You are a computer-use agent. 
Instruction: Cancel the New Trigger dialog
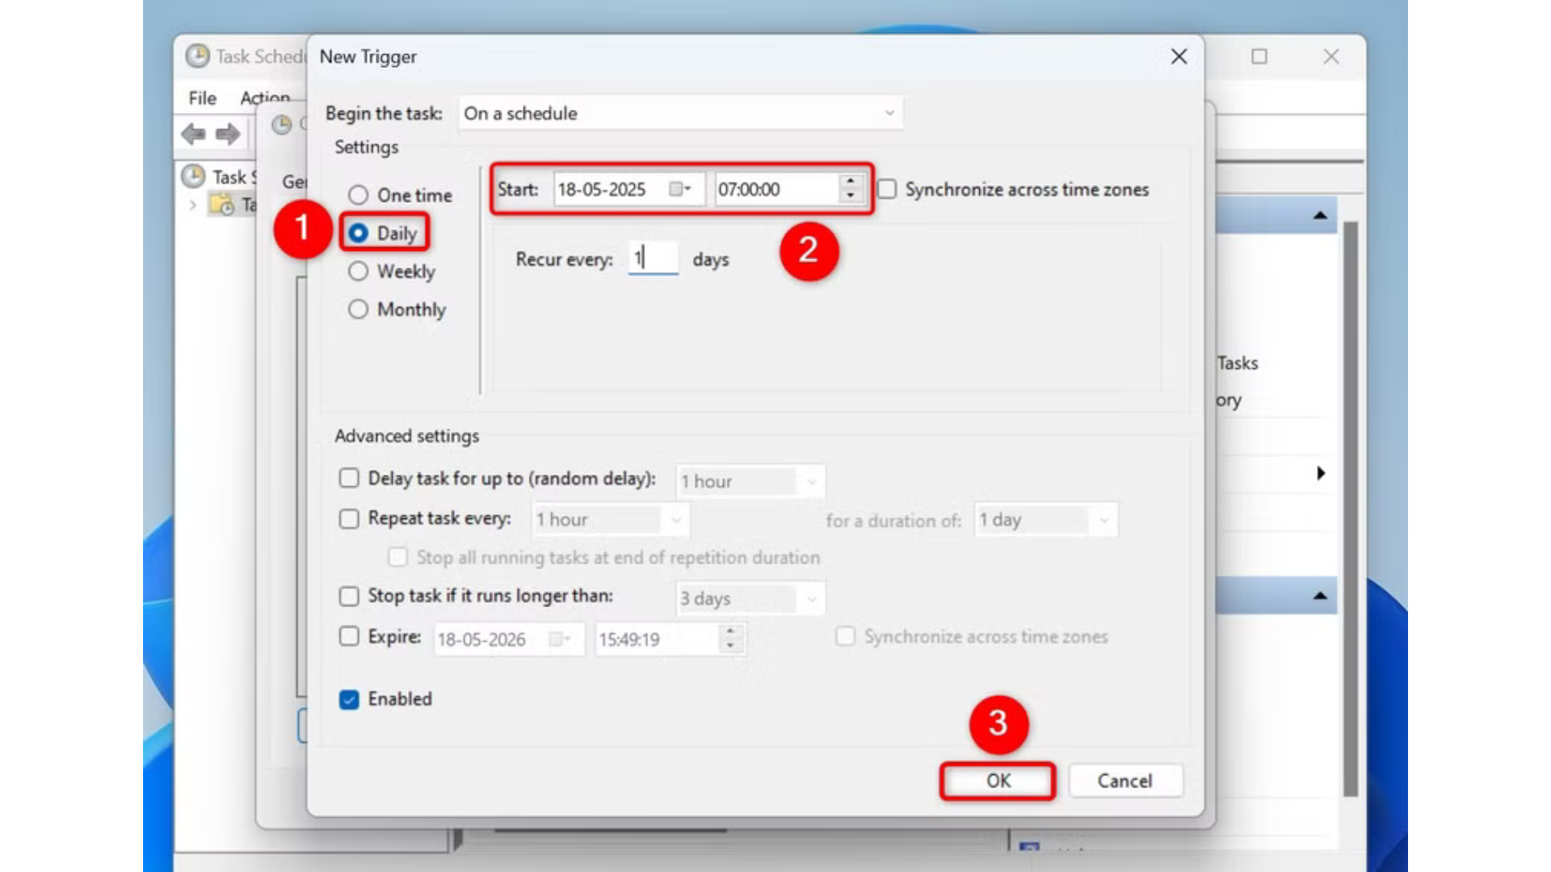1124,781
